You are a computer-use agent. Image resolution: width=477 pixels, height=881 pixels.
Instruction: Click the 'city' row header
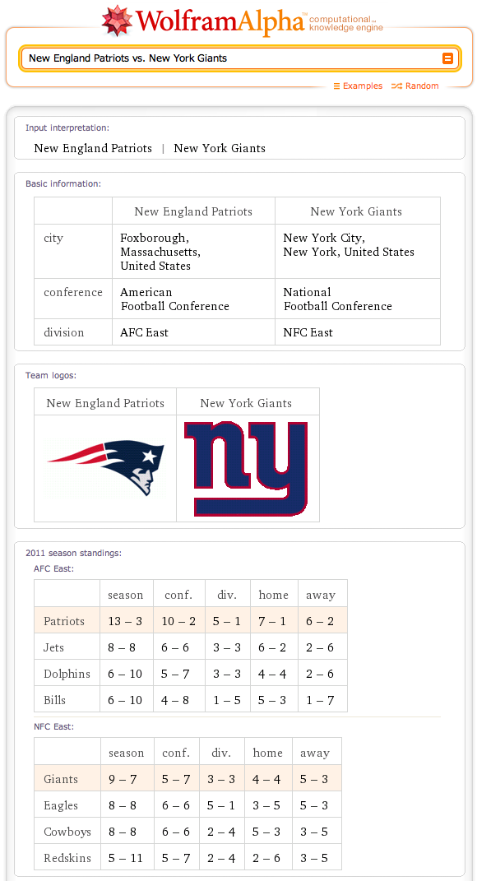coord(53,239)
